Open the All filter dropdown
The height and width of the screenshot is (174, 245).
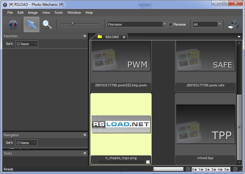click(x=220, y=24)
